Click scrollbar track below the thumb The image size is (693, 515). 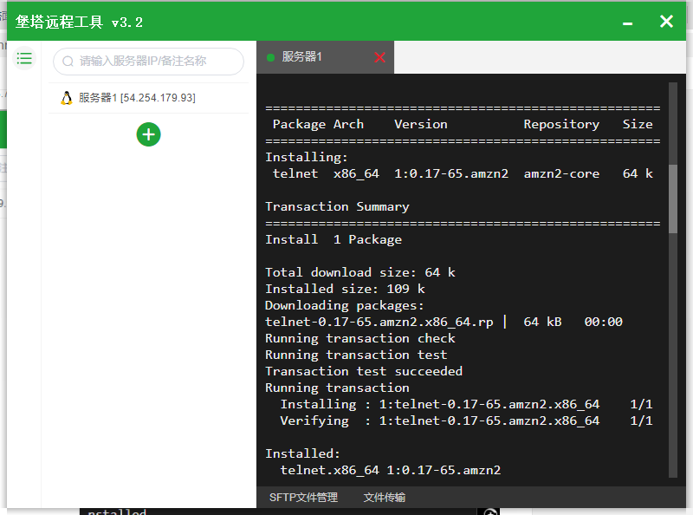(673, 355)
